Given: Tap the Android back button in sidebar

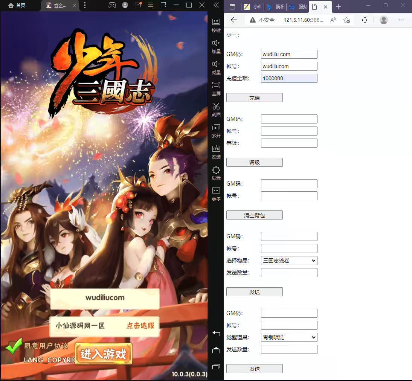Looking at the screenshot, I should 216,334.
